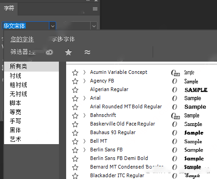Screen dimensions: 217x179
Task: Click the Bell MT font name
Action: click(99, 141)
